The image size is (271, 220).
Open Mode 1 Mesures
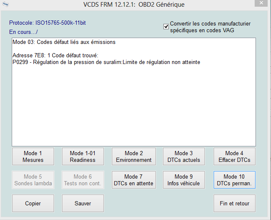(33, 156)
